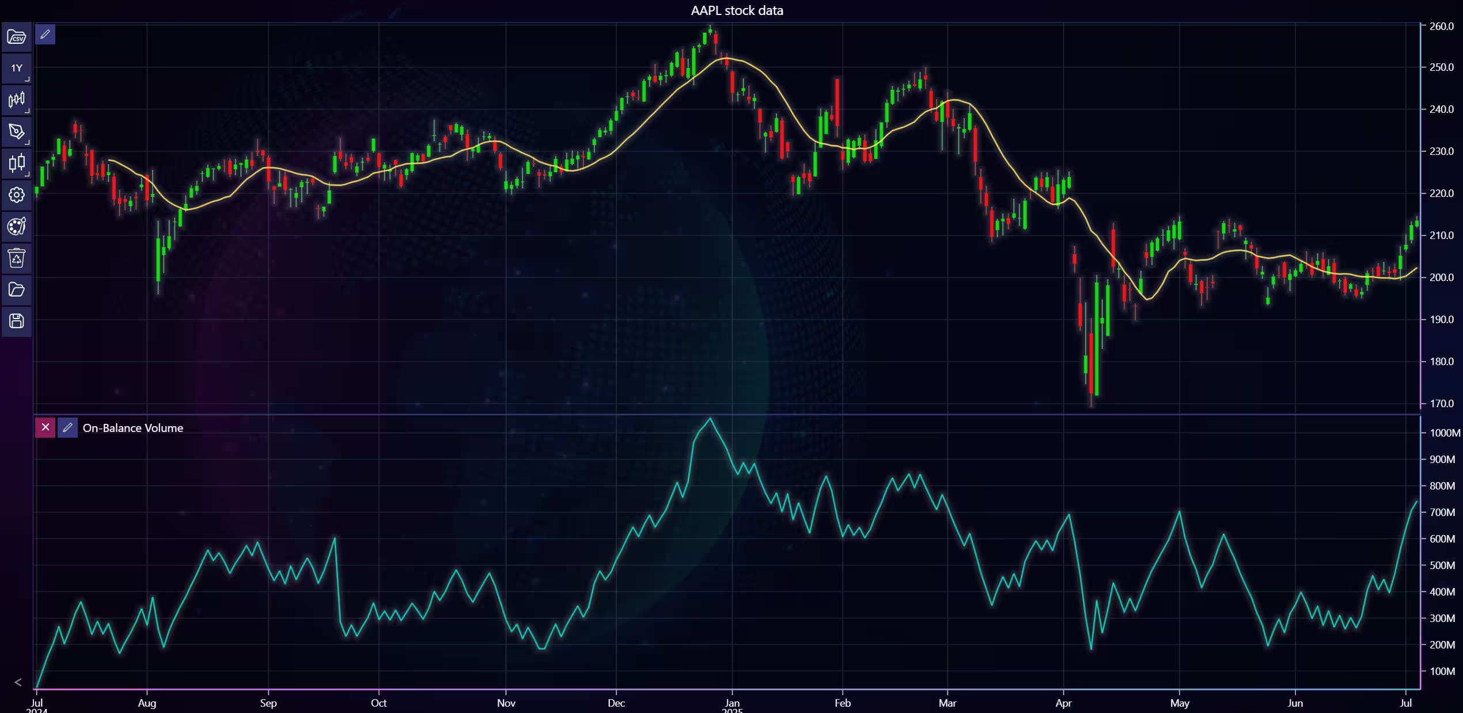The image size is (1463, 713).
Task: Click the 200.0 price axis label
Action: pyautogui.click(x=1442, y=278)
